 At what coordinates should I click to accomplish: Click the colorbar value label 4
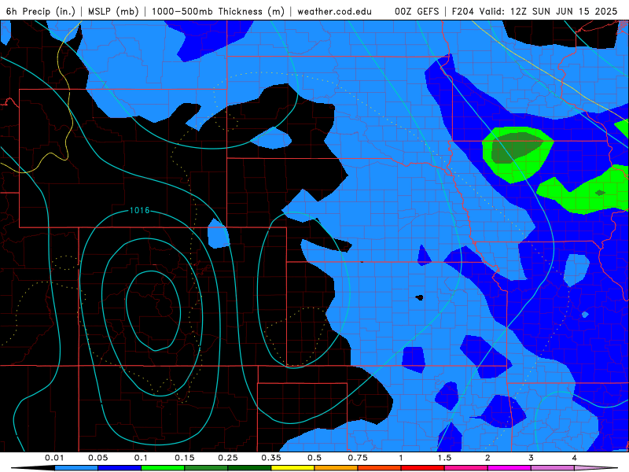(575, 458)
